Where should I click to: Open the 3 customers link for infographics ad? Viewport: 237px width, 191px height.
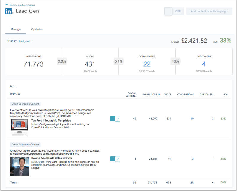click(213, 119)
